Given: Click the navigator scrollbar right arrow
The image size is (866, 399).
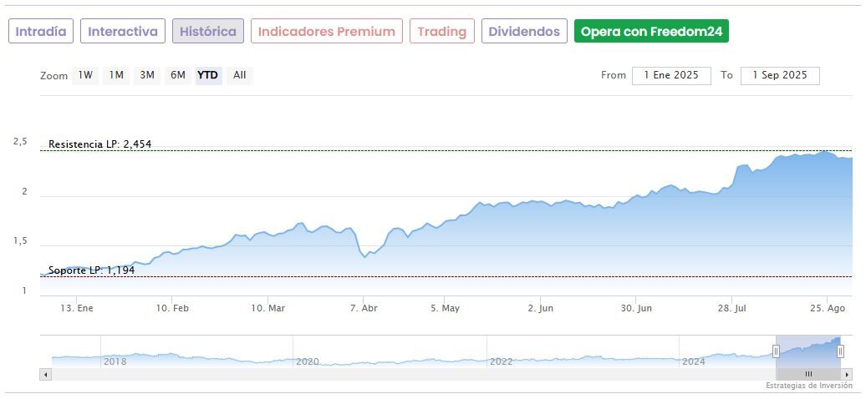Looking at the screenshot, I should (x=847, y=375).
